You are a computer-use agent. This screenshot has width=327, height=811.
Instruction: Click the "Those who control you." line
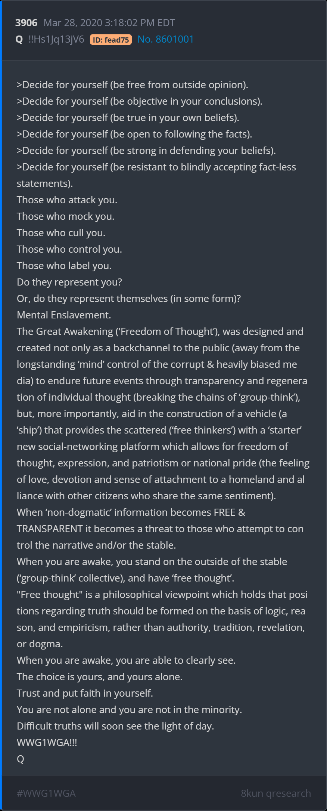[69, 249]
